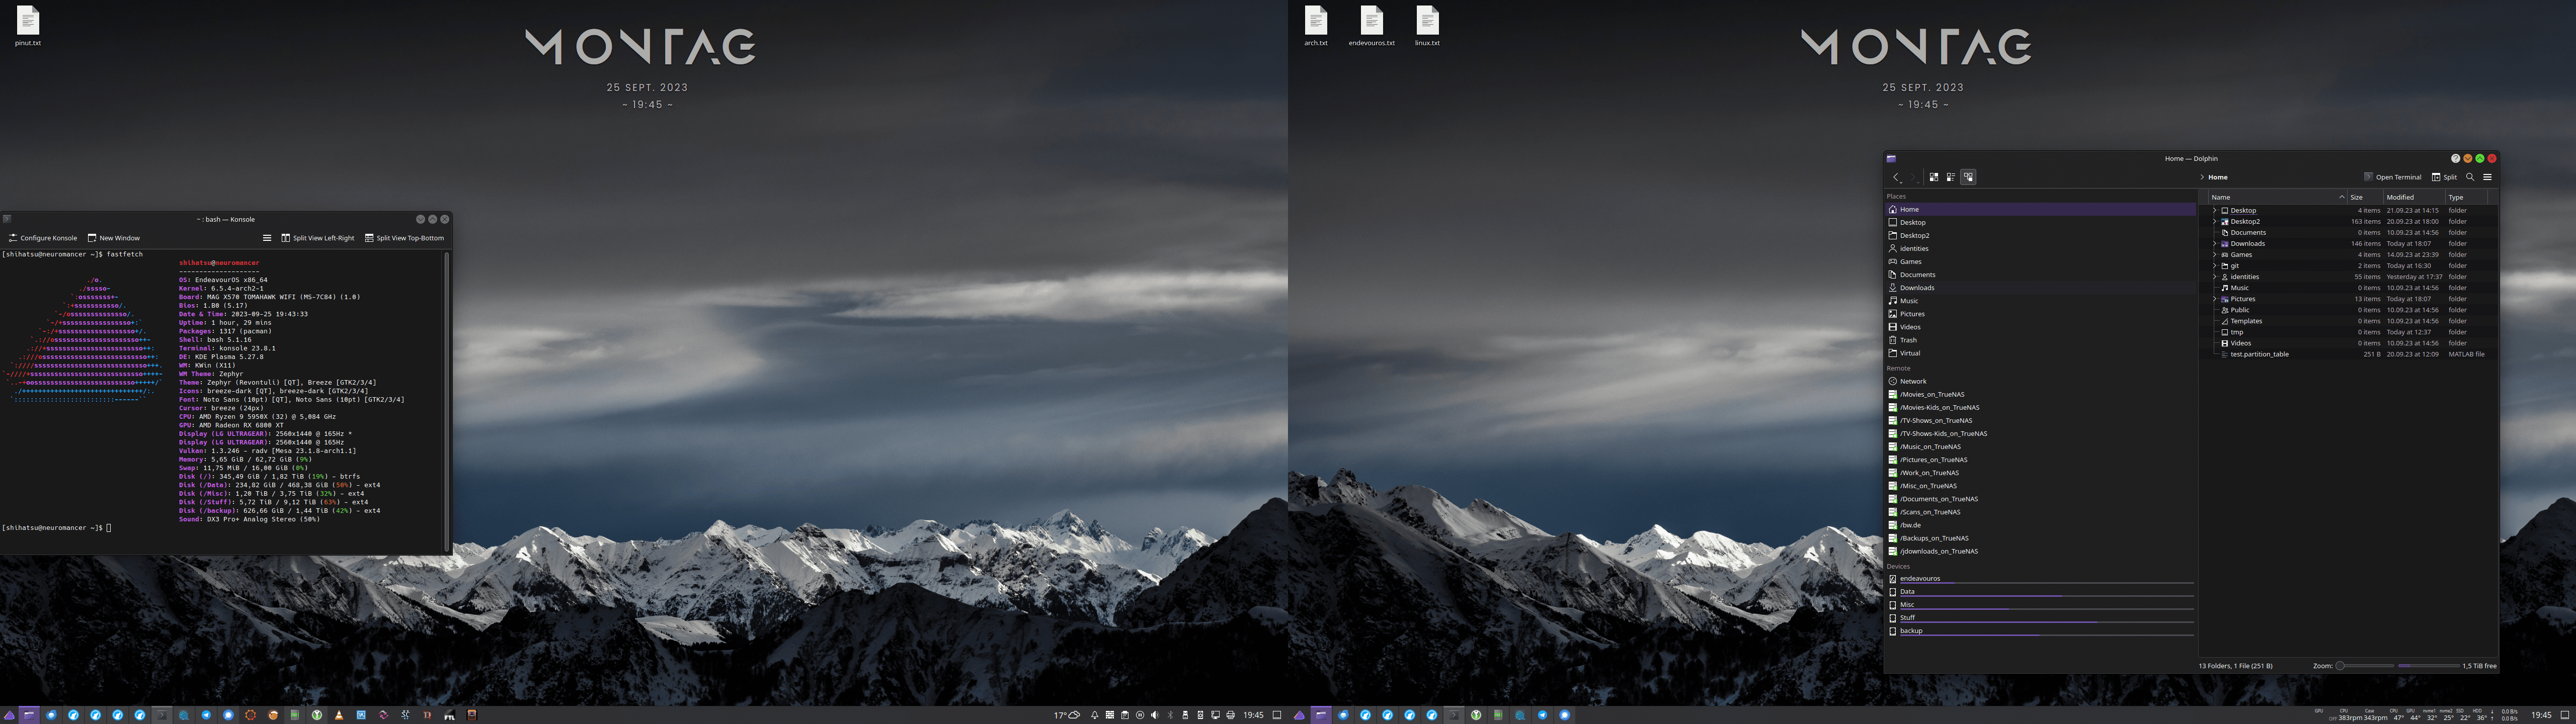Open Games in the Dolphin Places panel
Screen dimensions: 2576x724
[2040, 261]
